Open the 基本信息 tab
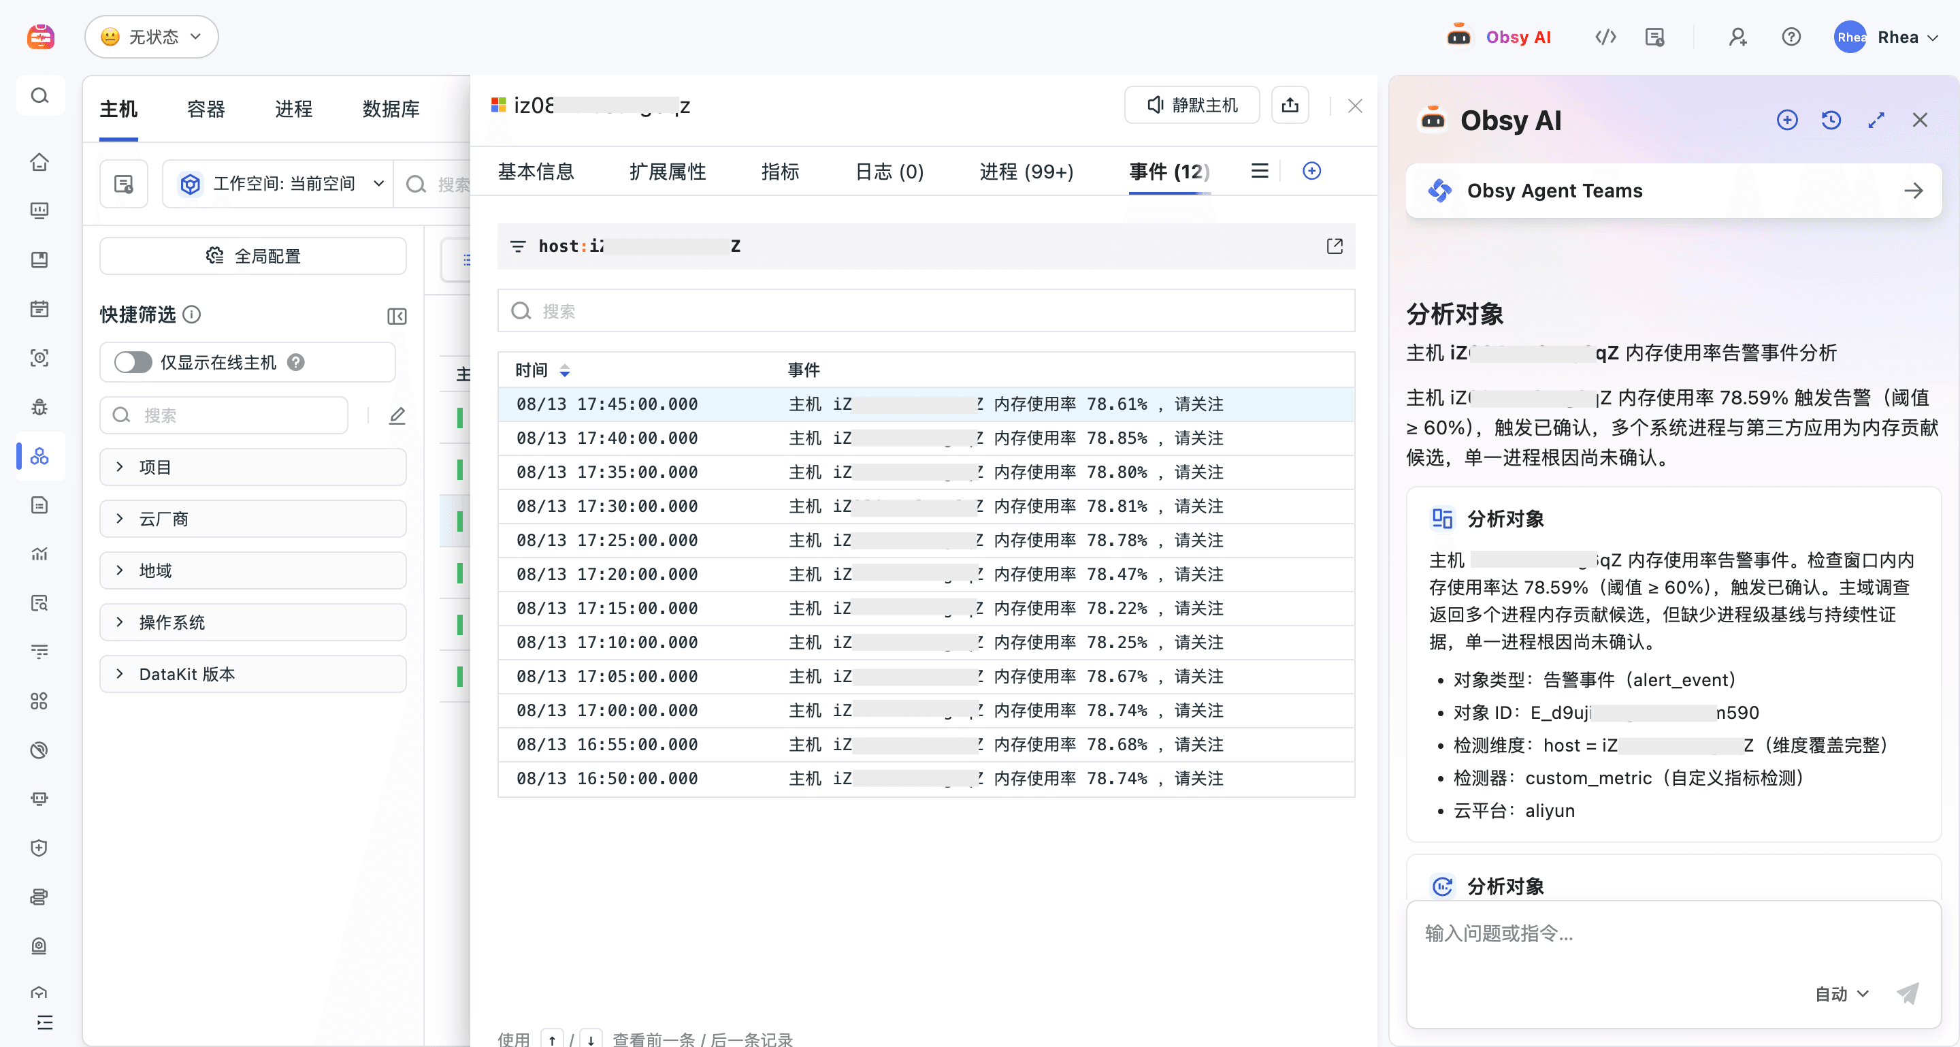1960x1047 pixels. (536, 172)
